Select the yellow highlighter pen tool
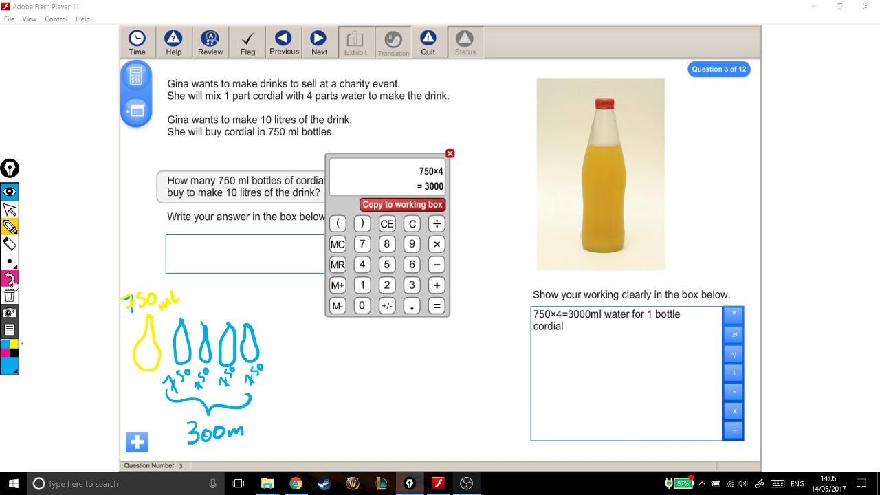Screen dimensions: 880x495 coord(10,227)
